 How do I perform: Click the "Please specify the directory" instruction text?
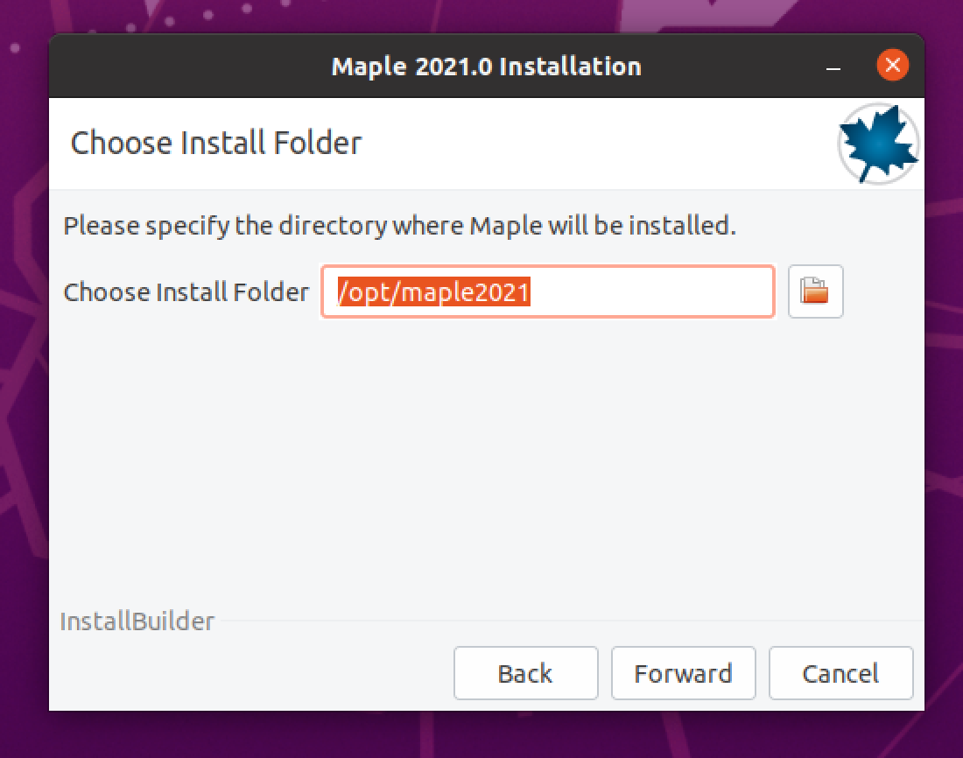click(399, 226)
